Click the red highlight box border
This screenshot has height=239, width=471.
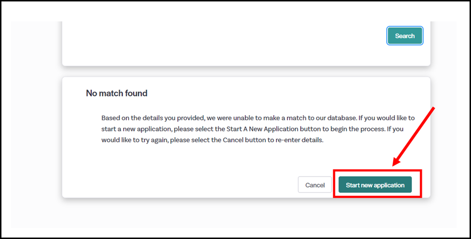[x=334, y=183]
